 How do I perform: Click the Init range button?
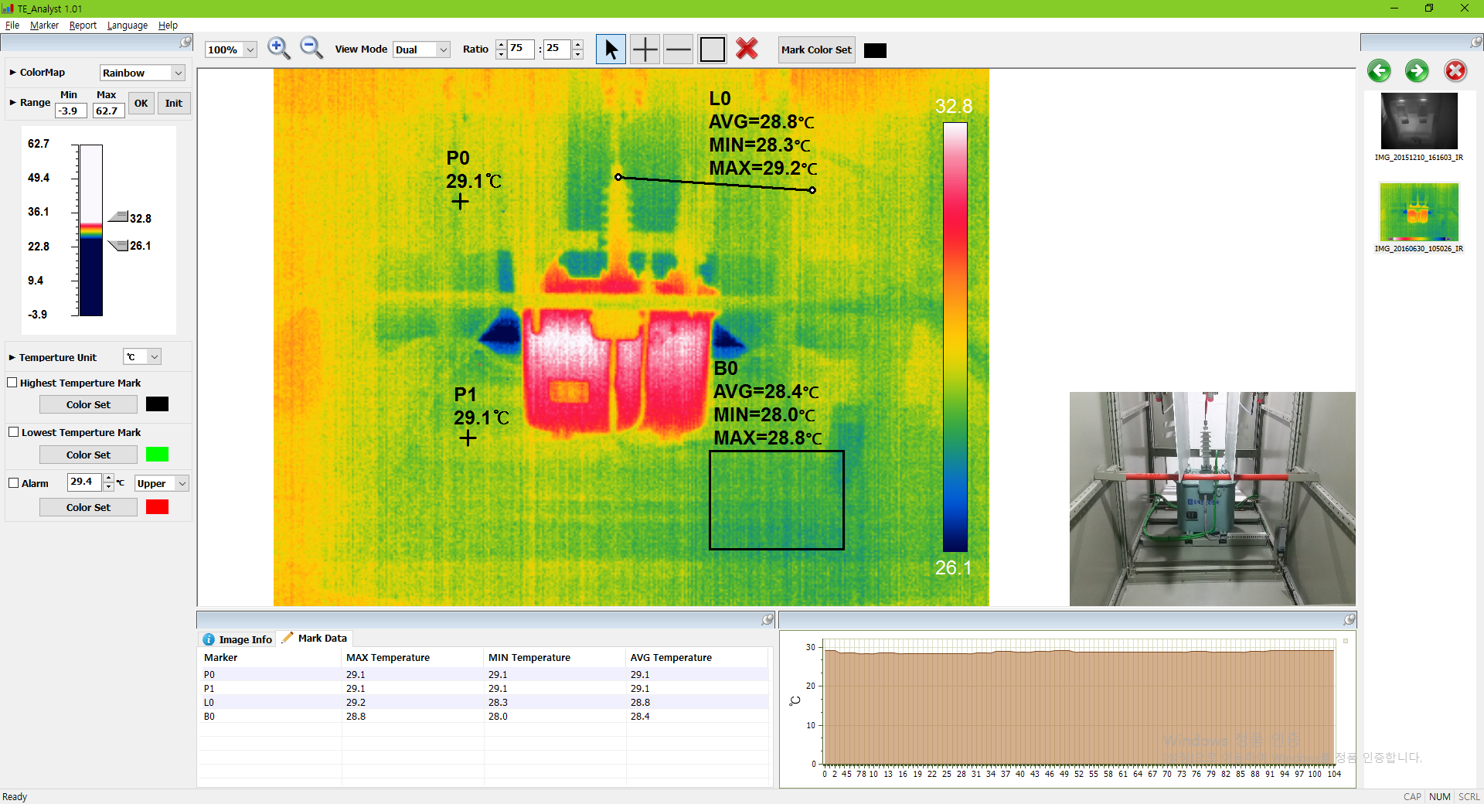coord(174,104)
